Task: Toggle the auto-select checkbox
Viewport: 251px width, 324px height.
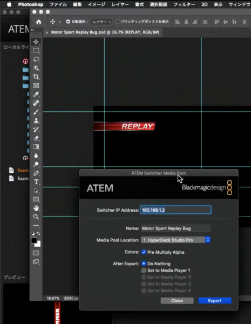Action: 68,22
